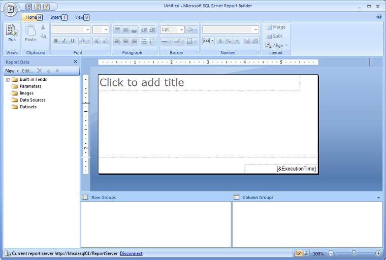
Task: Switch to run preview icon in status bar
Action: 306,253
